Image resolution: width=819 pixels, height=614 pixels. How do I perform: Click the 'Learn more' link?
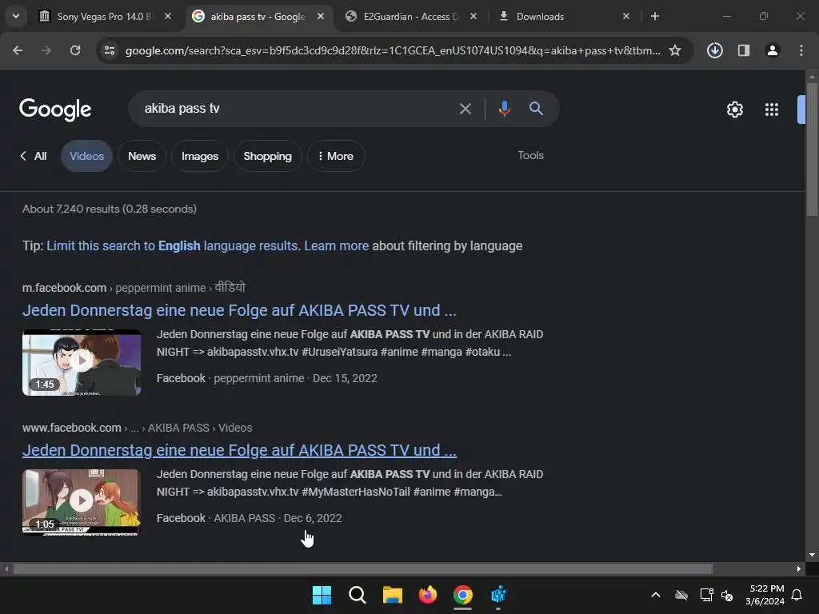337,246
